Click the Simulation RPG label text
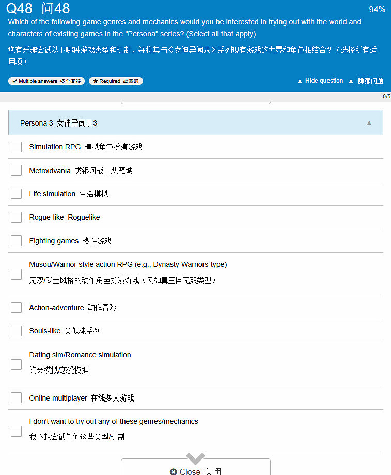The height and width of the screenshot is (475, 391). point(86,147)
